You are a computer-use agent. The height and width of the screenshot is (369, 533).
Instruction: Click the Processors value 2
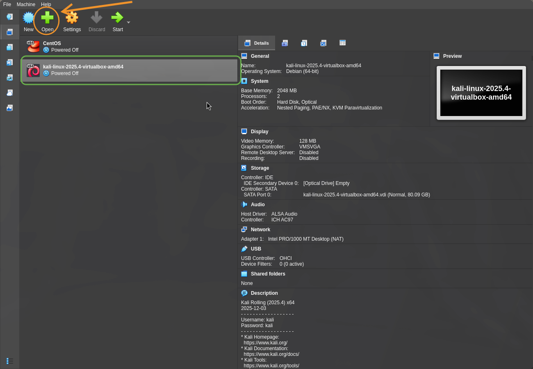279,96
